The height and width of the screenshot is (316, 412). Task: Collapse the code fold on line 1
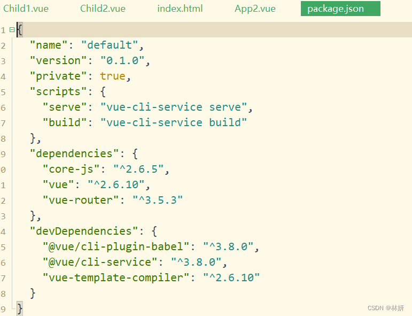pyautogui.click(x=12, y=30)
